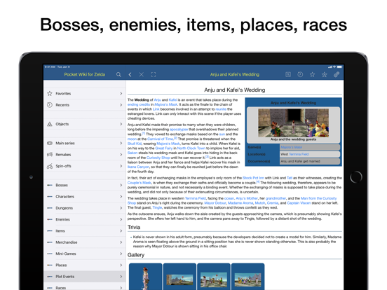This screenshot has height=290, width=387.
Task: Click the Trivia section heading
Action: click(134, 228)
